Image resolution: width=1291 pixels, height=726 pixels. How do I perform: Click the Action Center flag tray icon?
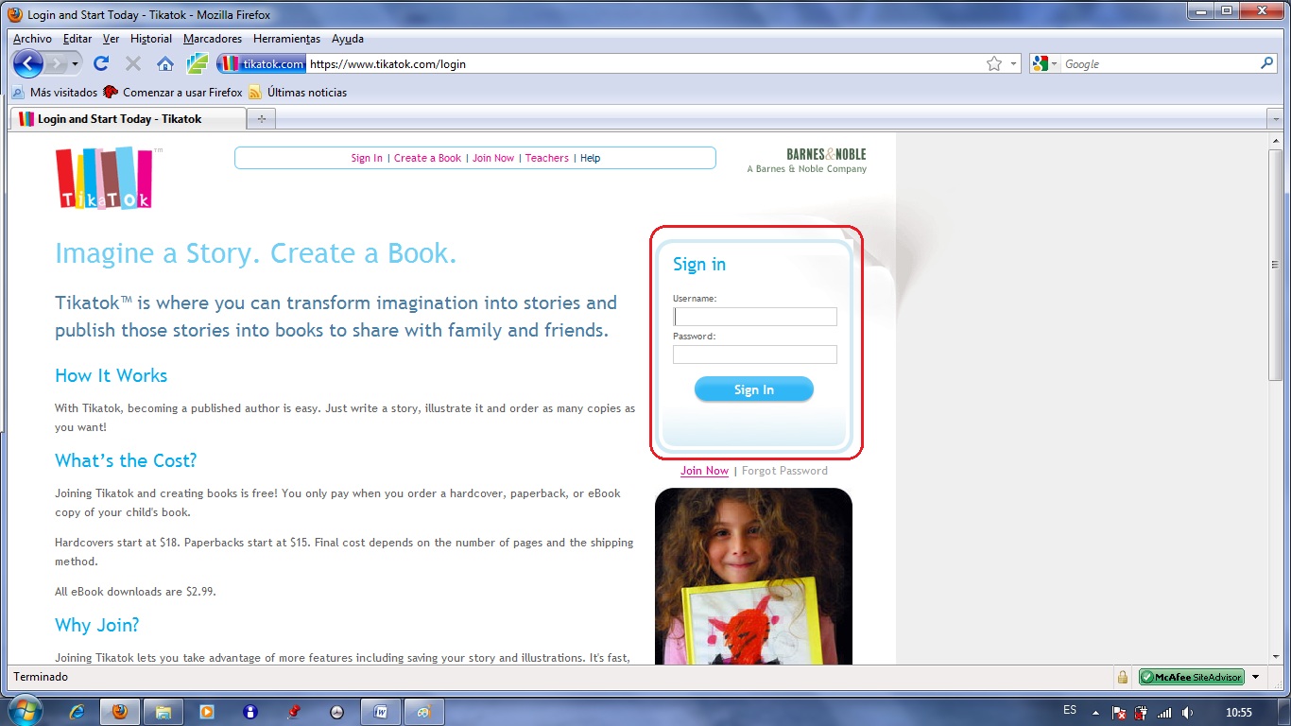click(x=1119, y=713)
